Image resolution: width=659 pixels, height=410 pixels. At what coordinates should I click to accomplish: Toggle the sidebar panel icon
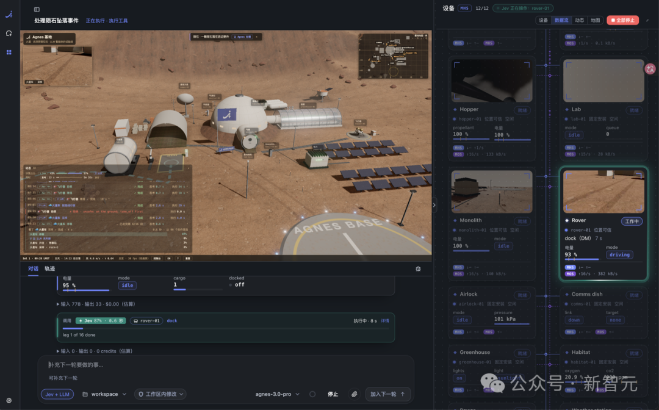pyautogui.click(x=37, y=9)
